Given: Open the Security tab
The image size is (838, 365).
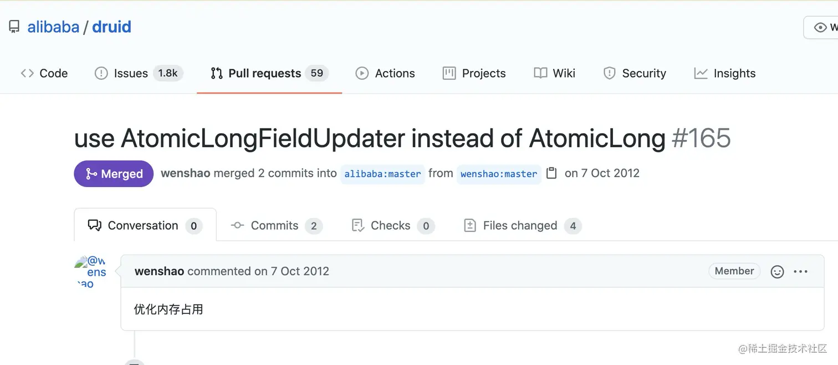Looking at the screenshot, I should (x=635, y=73).
